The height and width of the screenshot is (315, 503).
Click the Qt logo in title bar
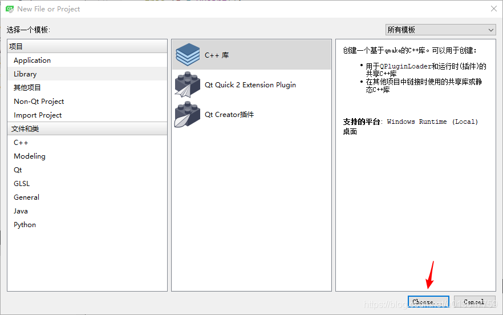10,9
